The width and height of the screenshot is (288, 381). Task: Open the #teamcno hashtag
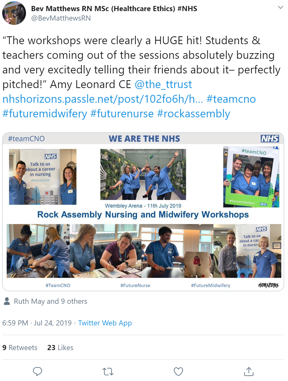coord(231,99)
